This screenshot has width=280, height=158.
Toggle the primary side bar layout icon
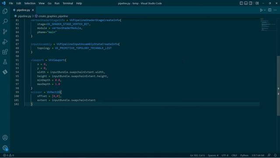241,3
